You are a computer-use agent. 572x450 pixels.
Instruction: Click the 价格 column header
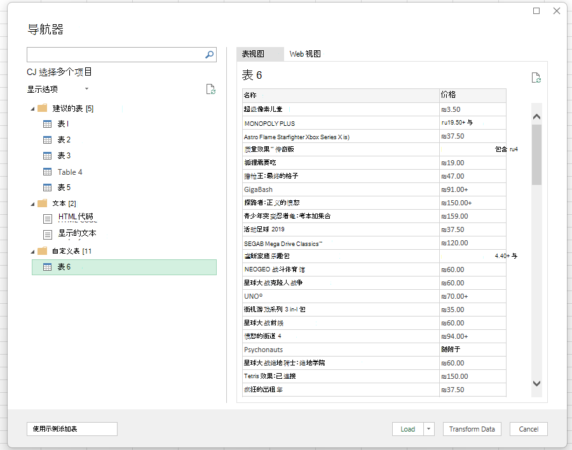[473, 95]
